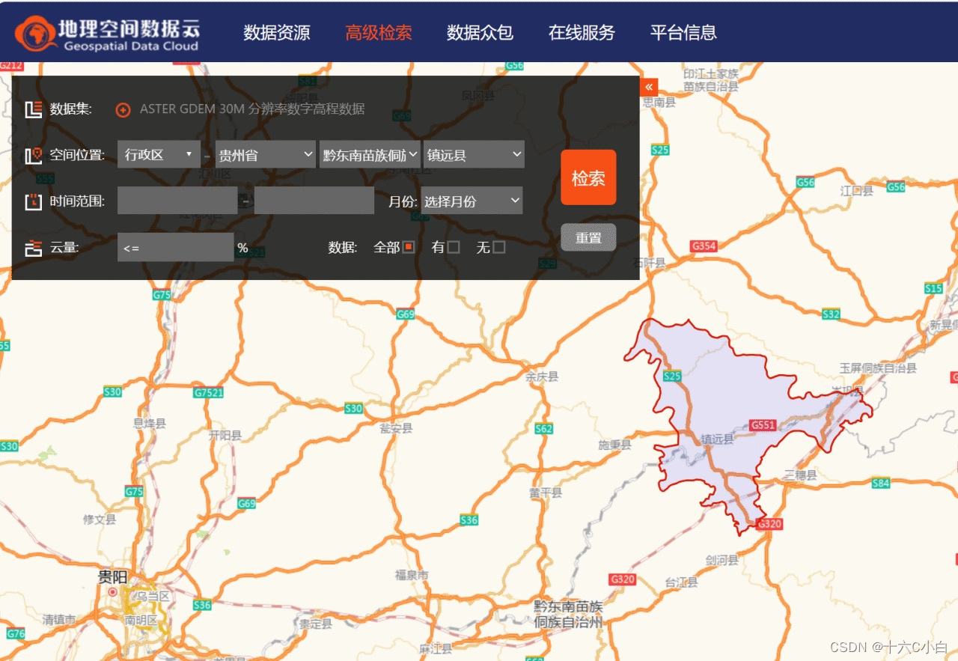
Task: Click the 瓮安县 label on map
Action: coord(396,429)
